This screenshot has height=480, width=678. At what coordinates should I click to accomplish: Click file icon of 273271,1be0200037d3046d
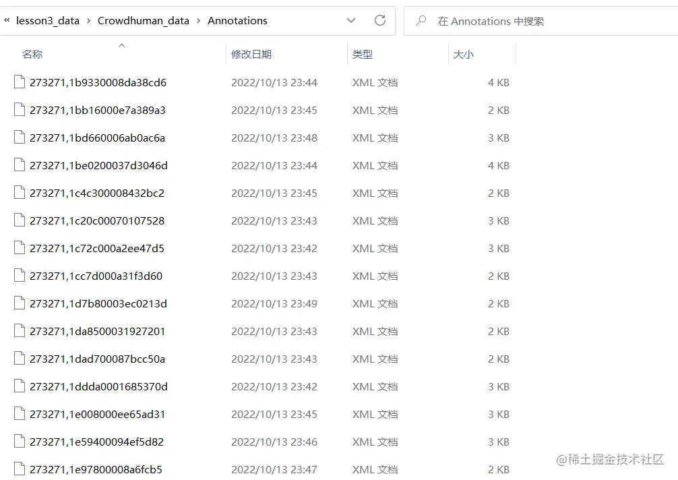pos(20,164)
